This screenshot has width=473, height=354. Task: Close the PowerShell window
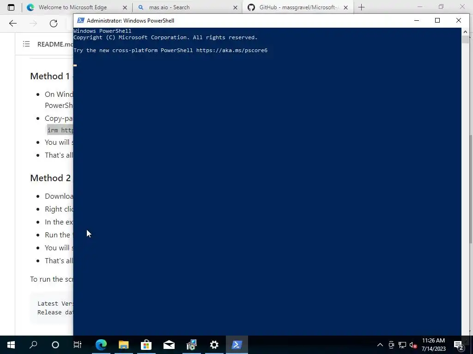pos(459,20)
